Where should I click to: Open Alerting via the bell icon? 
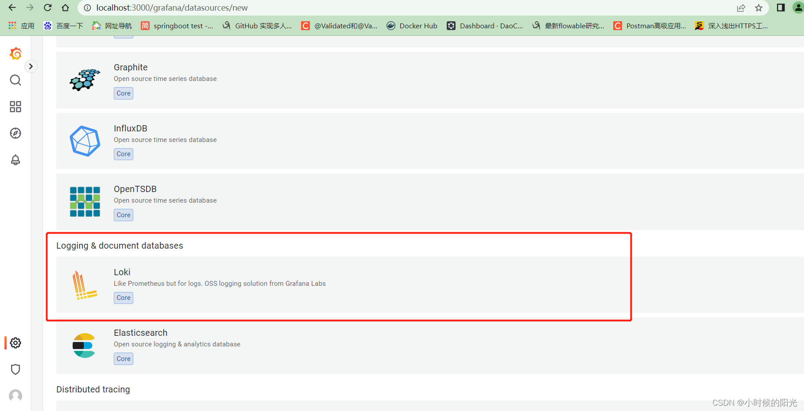coord(15,160)
